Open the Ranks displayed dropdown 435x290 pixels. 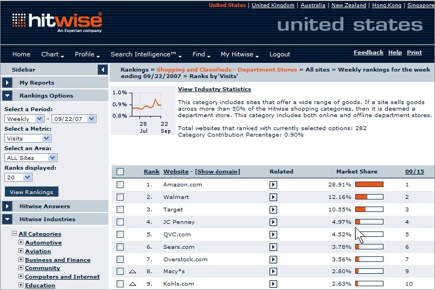click(x=18, y=177)
